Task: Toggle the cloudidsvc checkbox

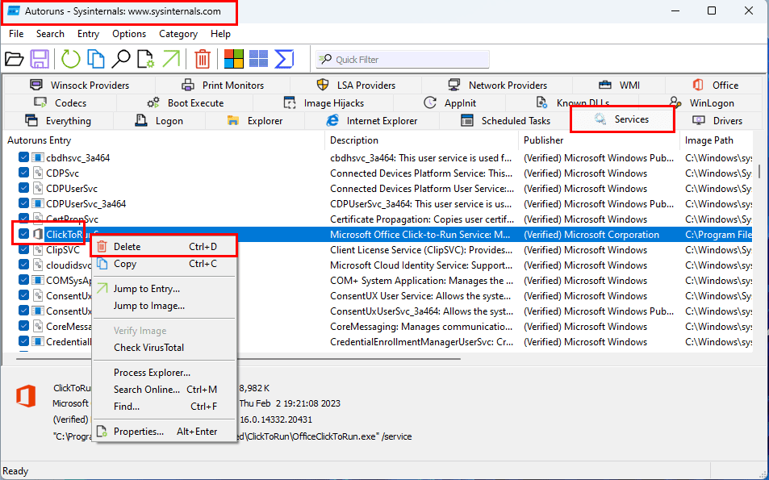Action: click(x=23, y=265)
